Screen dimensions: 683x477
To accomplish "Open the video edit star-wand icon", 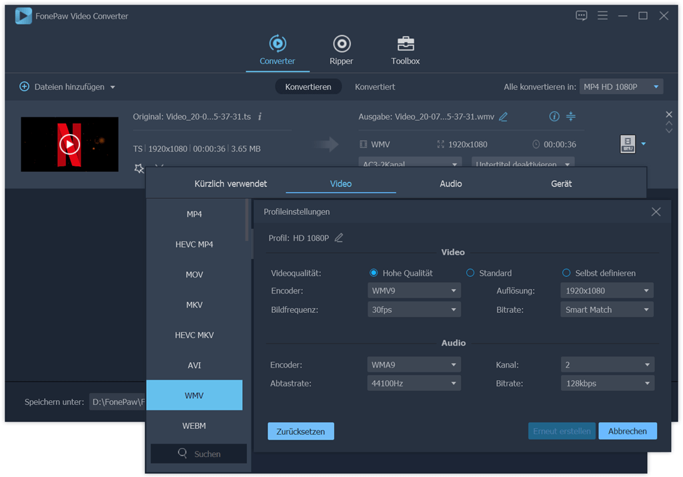I will (139, 168).
